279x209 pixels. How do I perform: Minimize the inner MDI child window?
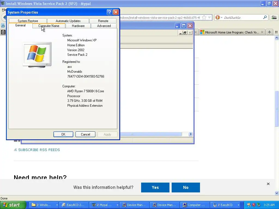[180, 33]
